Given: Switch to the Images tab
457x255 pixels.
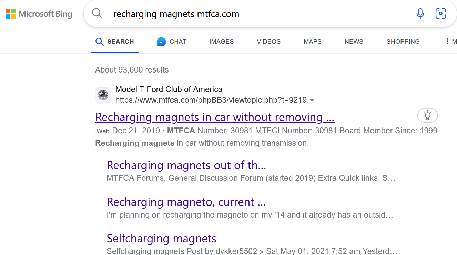Looking at the screenshot, I should [221, 42].
